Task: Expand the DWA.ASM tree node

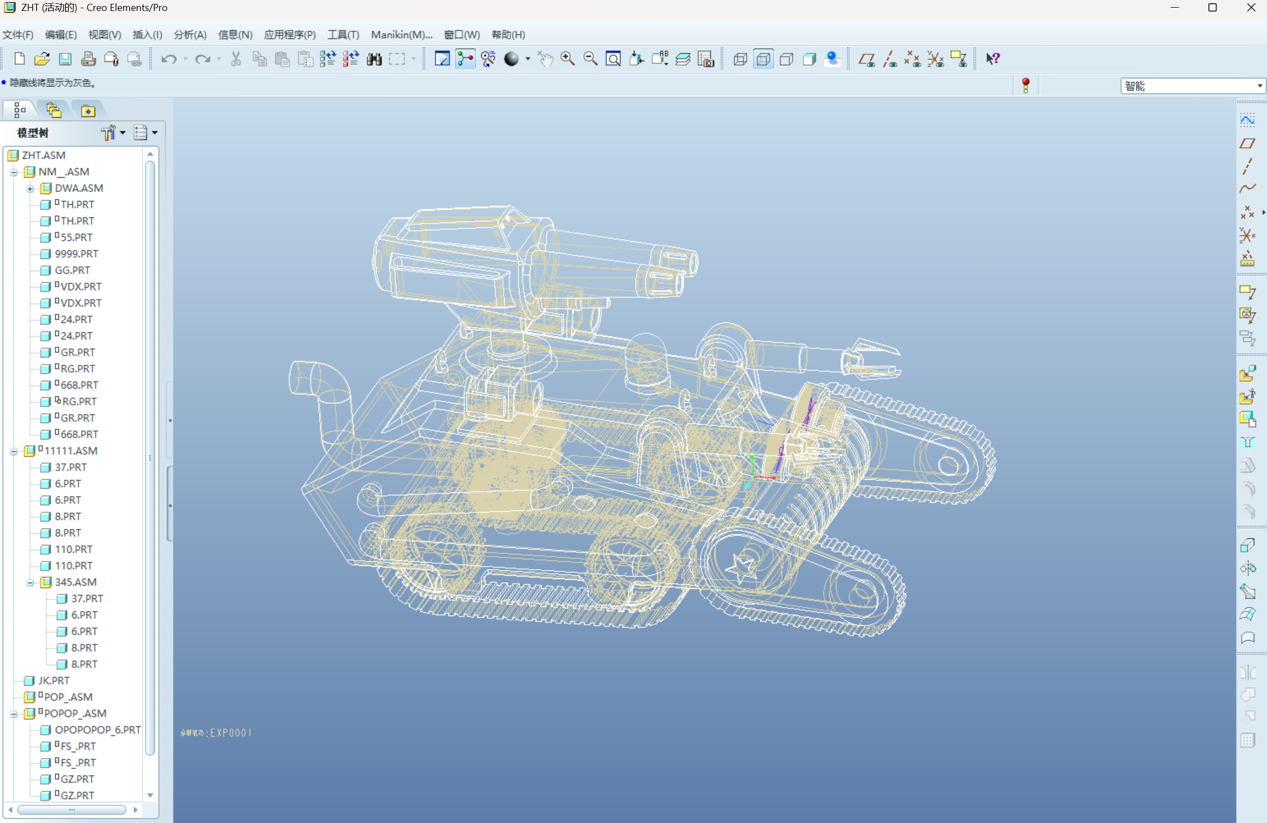Action: (30, 189)
